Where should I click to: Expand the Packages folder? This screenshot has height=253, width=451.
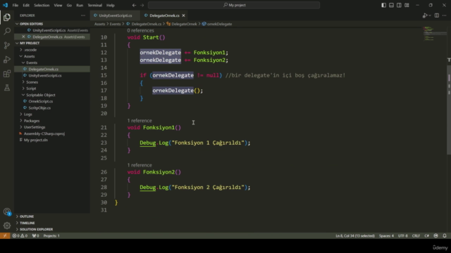coord(32,121)
